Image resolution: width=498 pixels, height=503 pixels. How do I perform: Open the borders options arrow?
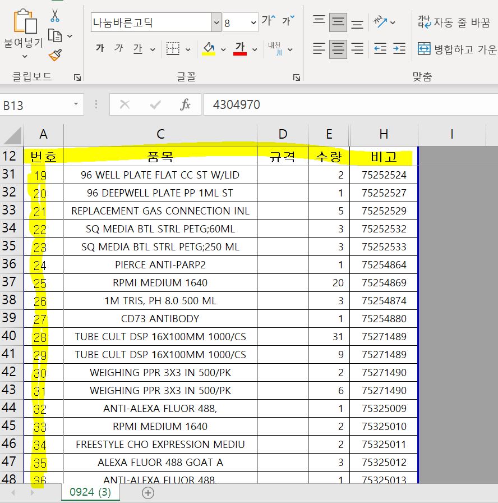188,50
